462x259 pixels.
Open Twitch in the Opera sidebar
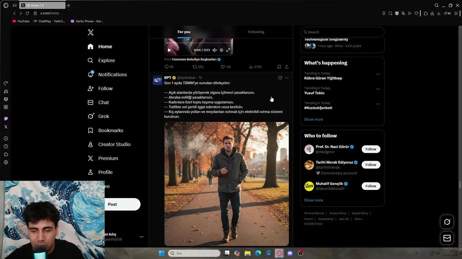(6, 119)
